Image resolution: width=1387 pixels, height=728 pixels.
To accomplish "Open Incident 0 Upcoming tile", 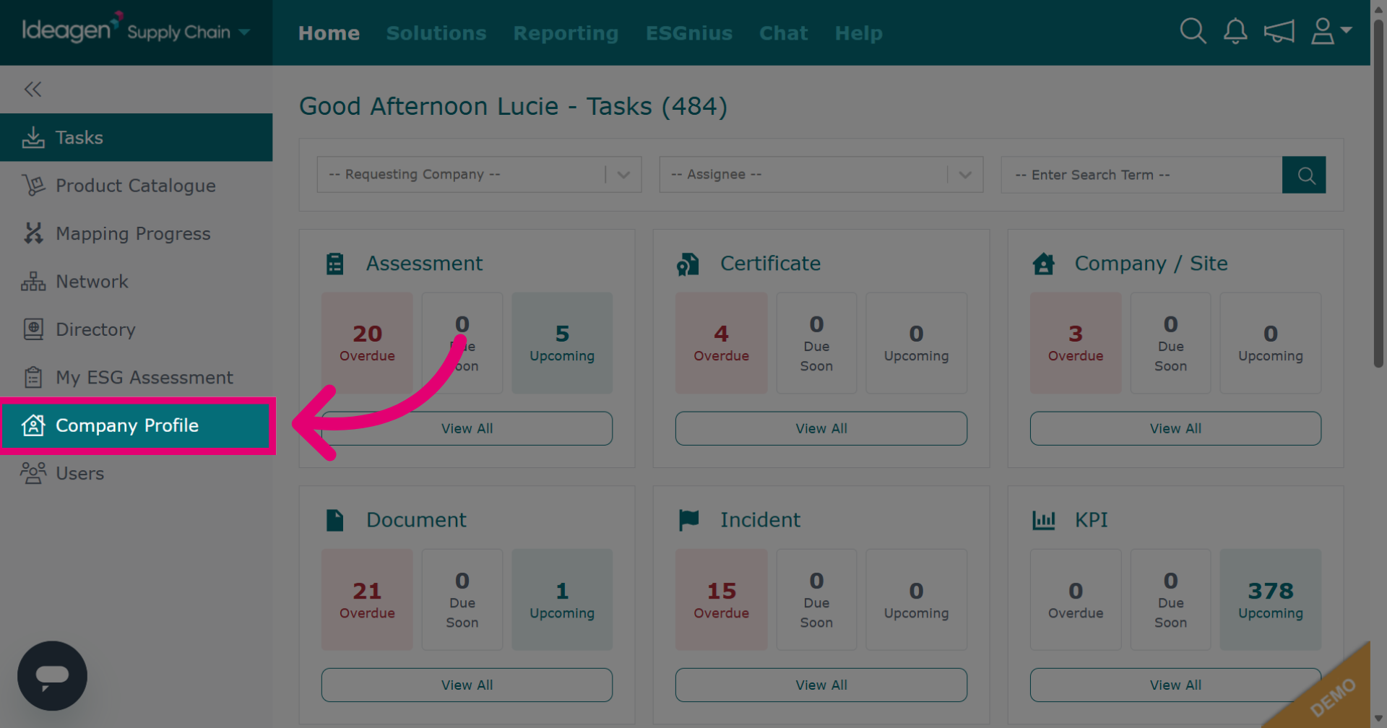I will click(916, 599).
